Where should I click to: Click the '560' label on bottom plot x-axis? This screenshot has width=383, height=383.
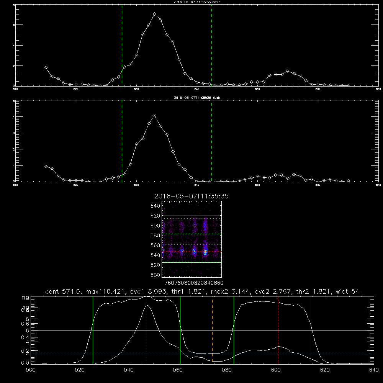point(178,370)
